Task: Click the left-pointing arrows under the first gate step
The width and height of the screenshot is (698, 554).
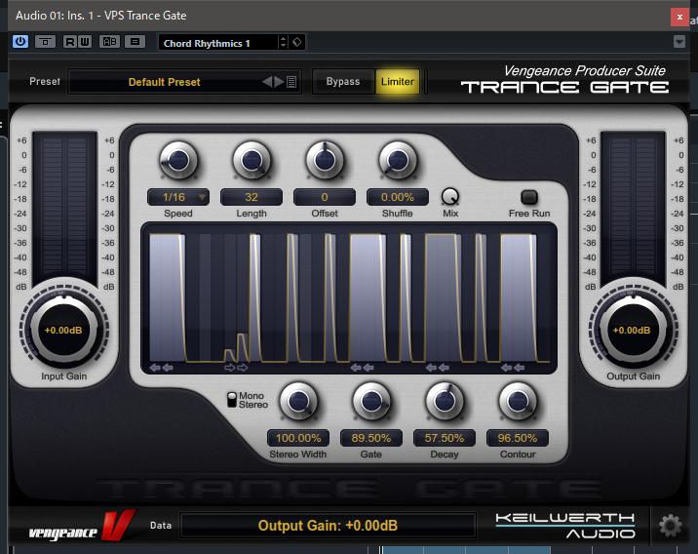Action: click(161, 368)
